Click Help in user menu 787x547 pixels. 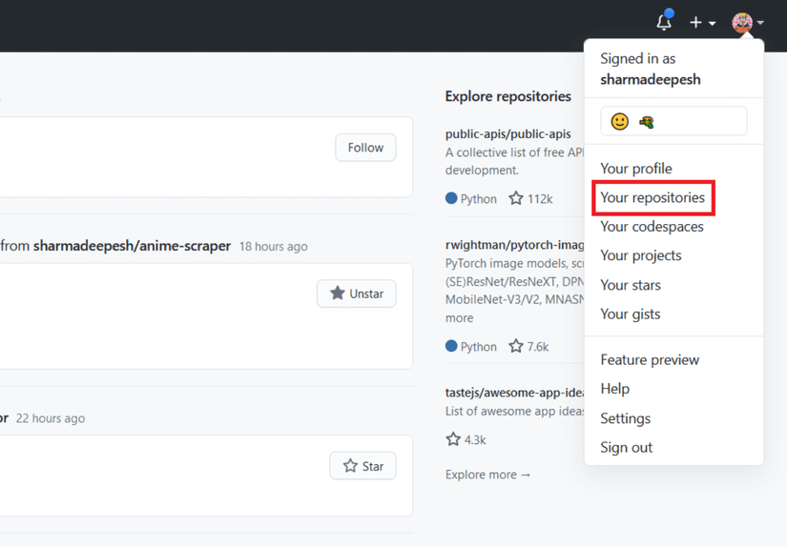(615, 389)
